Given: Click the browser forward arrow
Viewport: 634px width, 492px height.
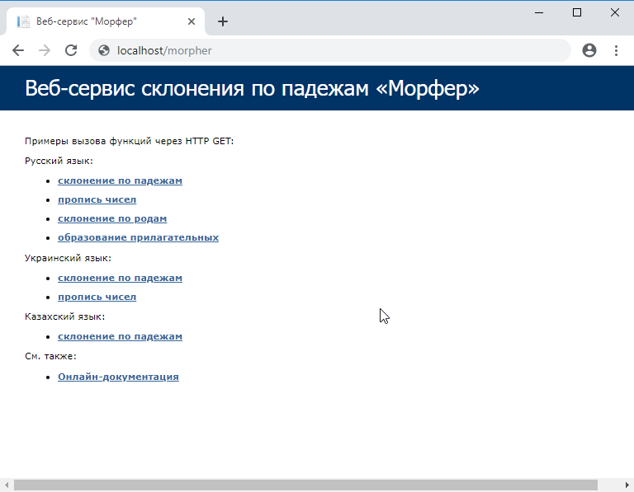Looking at the screenshot, I should coord(45,50).
